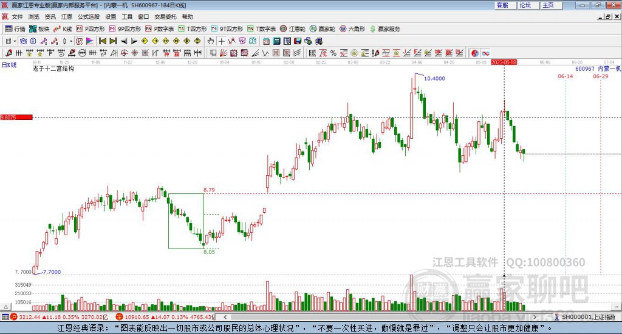Open the 浏览 menu
The height and width of the screenshot is (334, 622).
coord(34,16)
